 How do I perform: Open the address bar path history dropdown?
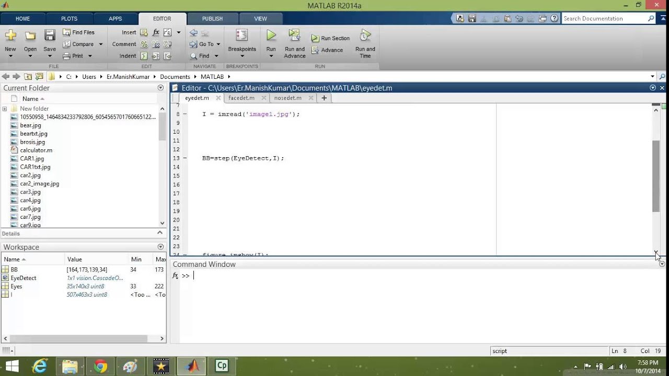pyautogui.click(x=652, y=77)
